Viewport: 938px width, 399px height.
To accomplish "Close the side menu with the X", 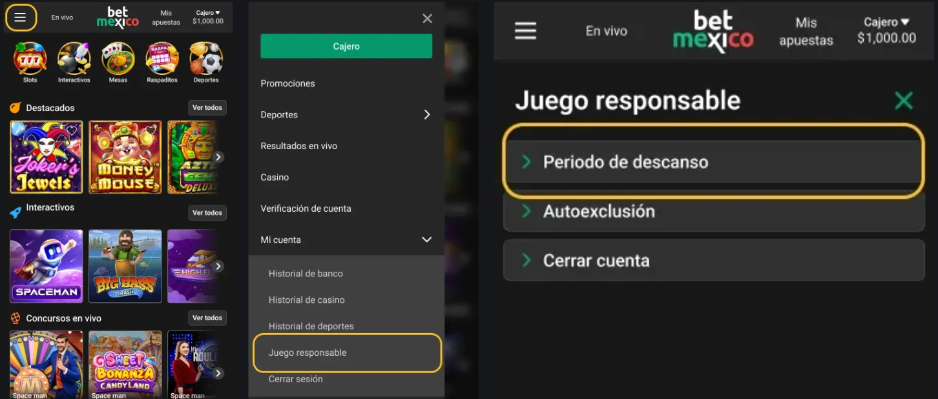I will 427,19.
